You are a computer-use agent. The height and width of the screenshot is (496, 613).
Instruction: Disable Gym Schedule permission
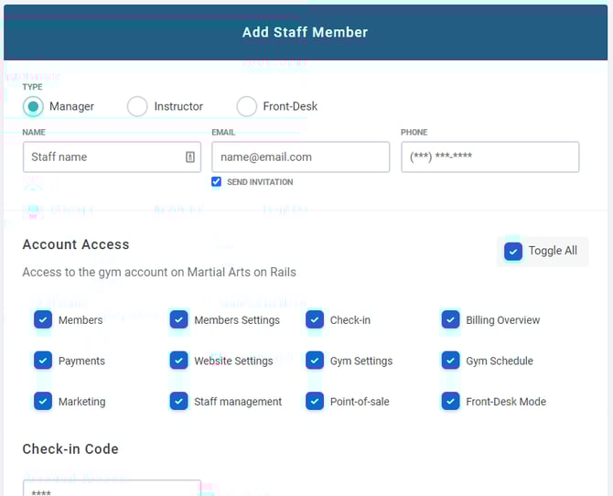450,361
